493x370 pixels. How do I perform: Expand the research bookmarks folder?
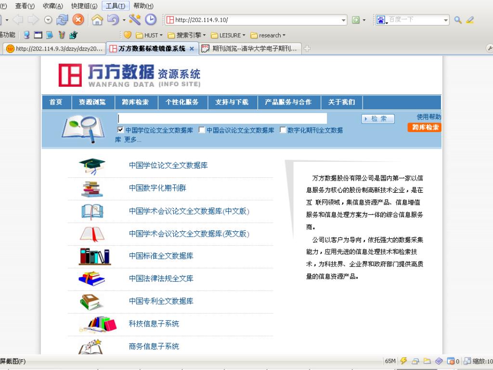click(268, 35)
